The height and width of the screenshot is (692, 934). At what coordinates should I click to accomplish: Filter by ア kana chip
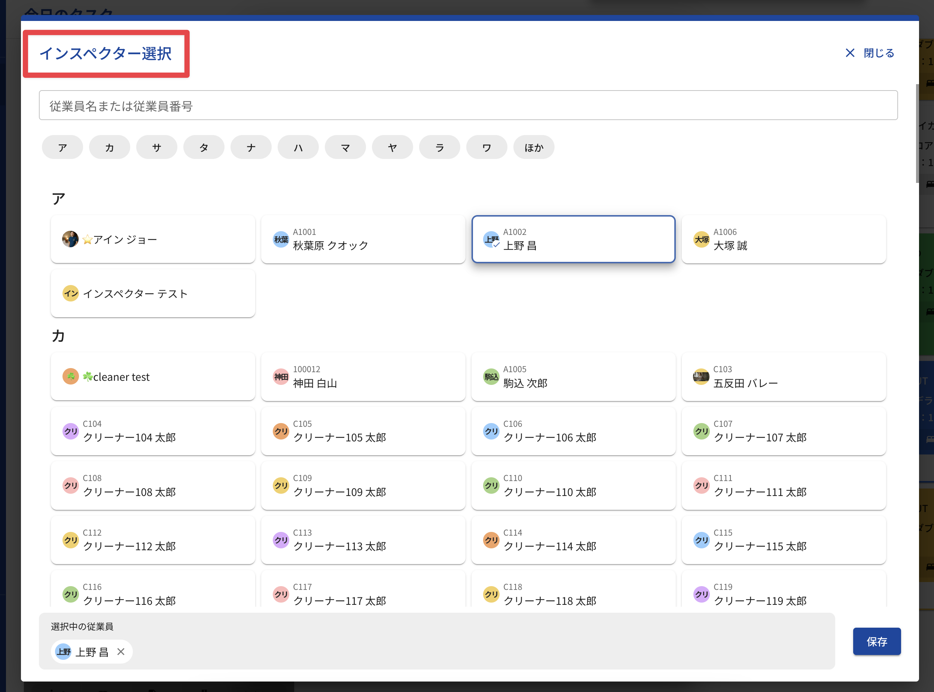click(x=62, y=147)
